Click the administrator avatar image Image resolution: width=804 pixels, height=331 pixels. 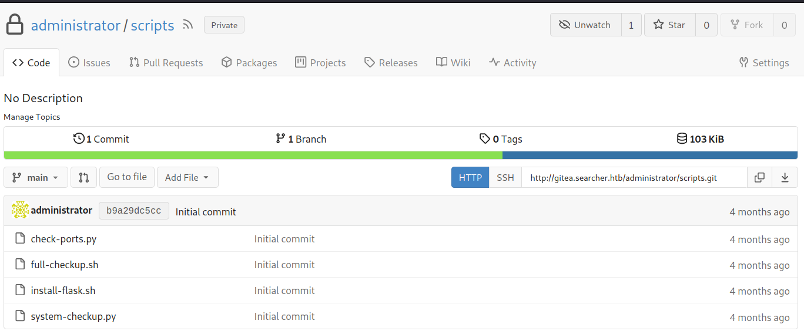pyautogui.click(x=20, y=210)
